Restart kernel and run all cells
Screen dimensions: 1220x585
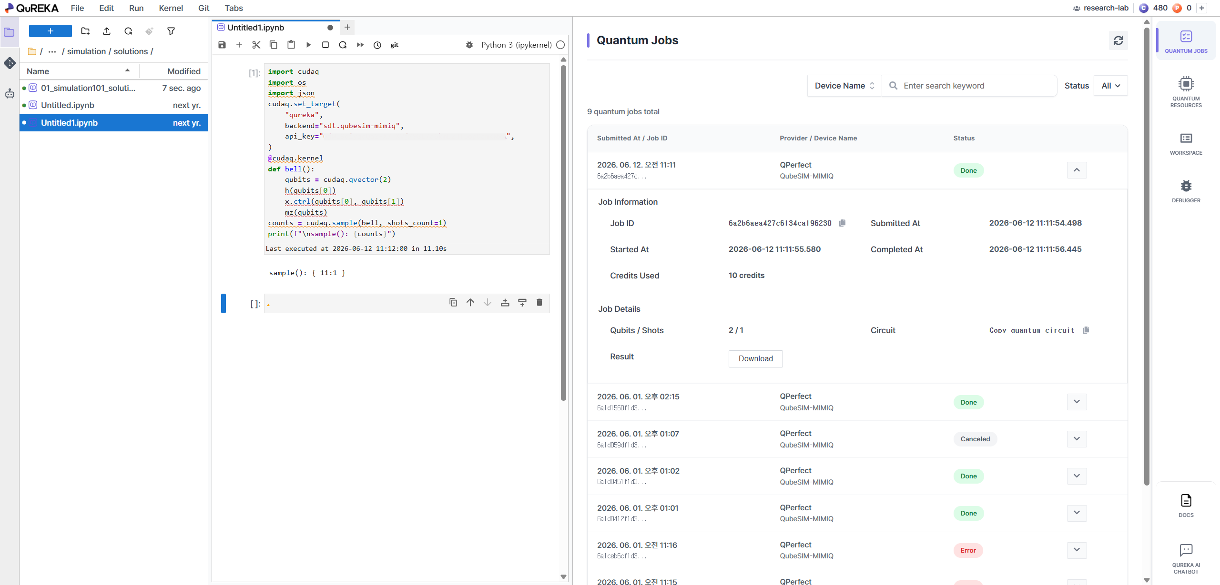[x=360, y=45]
